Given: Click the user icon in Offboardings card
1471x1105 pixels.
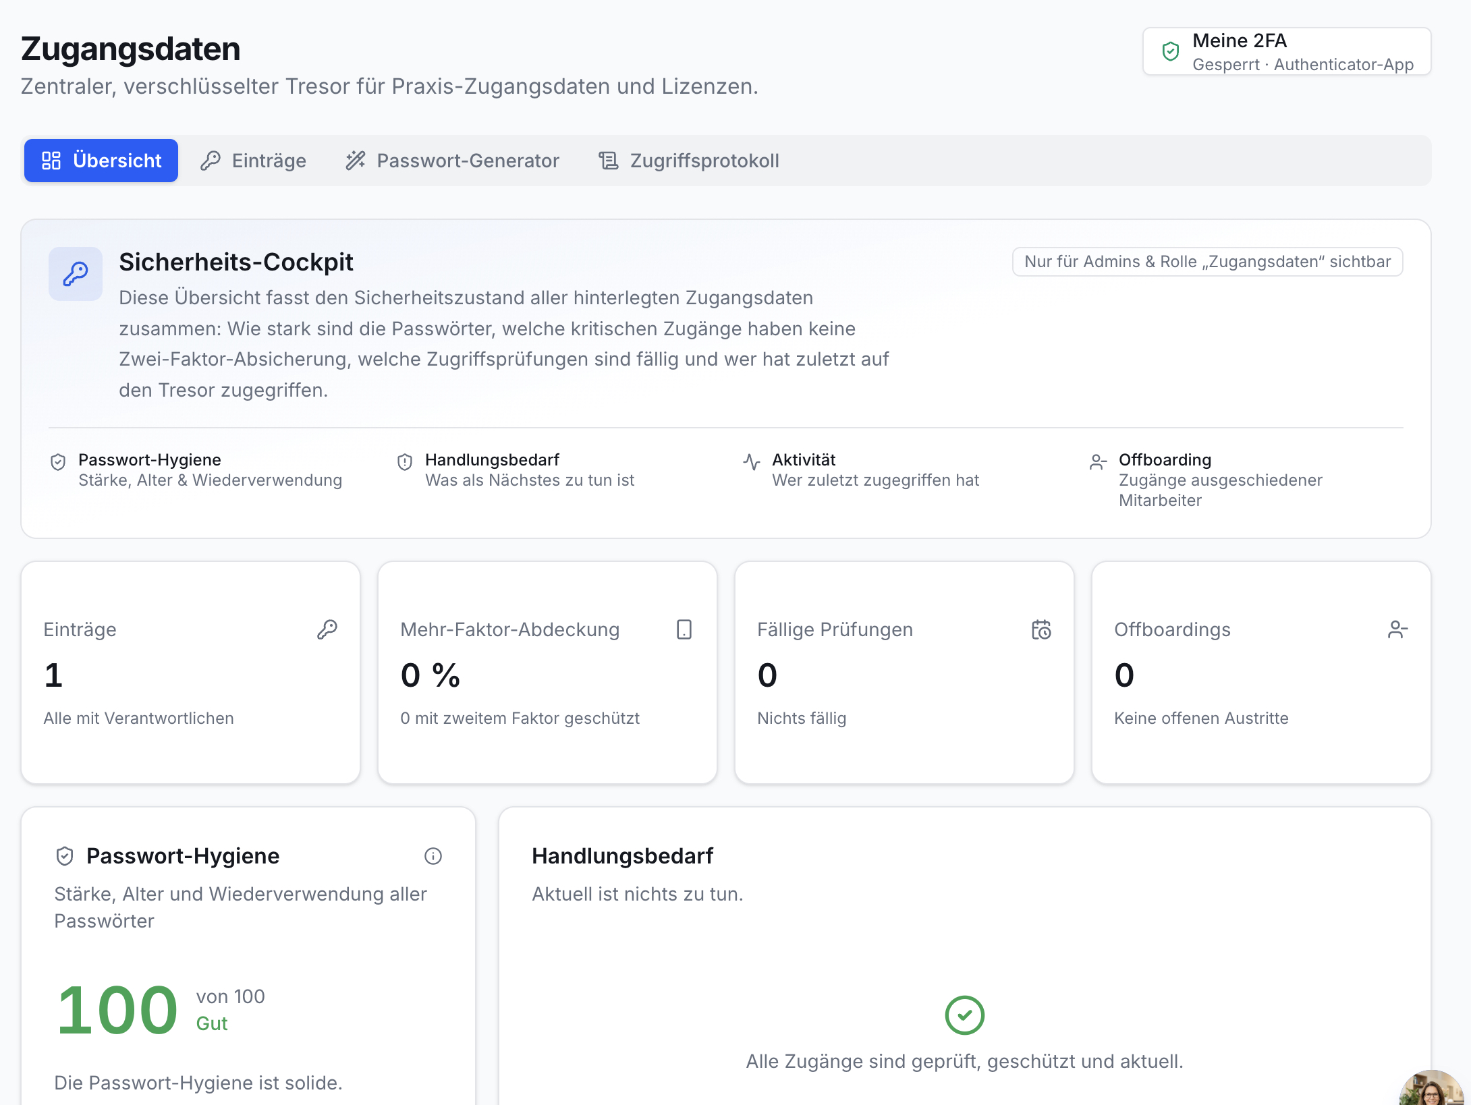Looking at the screenshot, I should 1398,629.
